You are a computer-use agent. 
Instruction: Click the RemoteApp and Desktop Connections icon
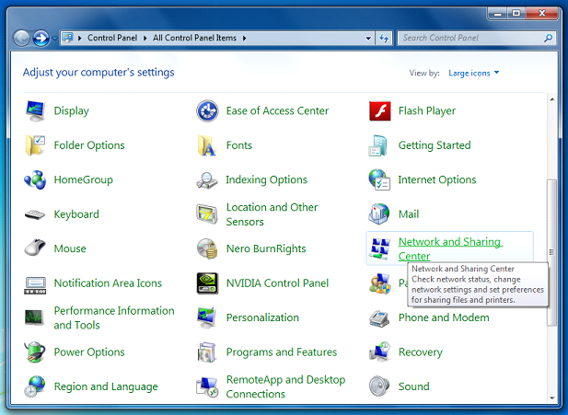click(207, 386)
